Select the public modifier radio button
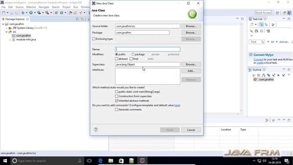This screenshot has width=293, height=165. click(x=117, y=54)
